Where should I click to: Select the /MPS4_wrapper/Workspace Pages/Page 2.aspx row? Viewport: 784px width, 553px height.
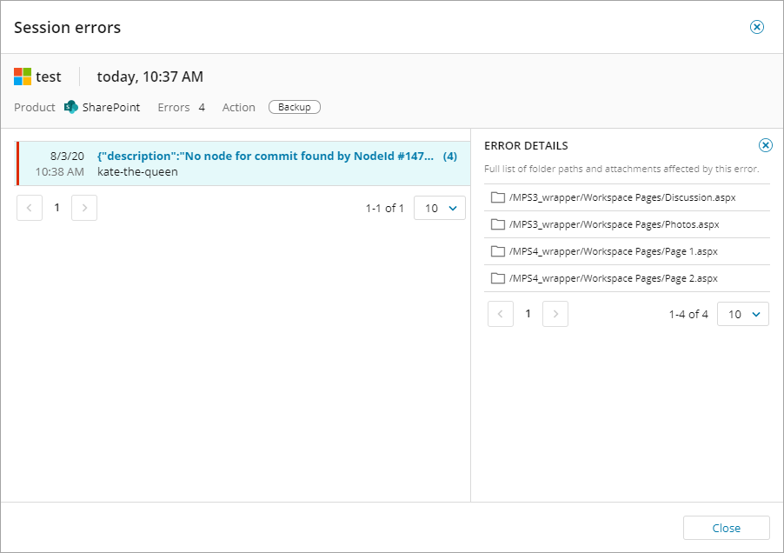point(613,278)
